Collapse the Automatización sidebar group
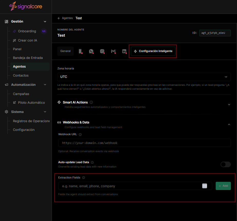Viewport: 237px width, 221px height. (45, 85)
